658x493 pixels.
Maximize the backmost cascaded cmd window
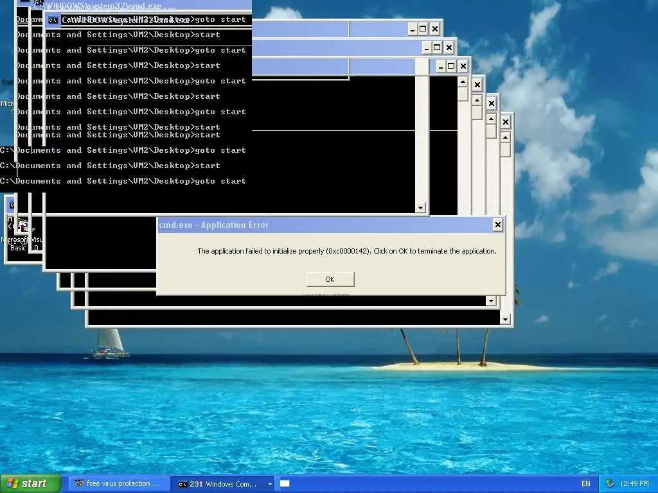click(423, 29)
